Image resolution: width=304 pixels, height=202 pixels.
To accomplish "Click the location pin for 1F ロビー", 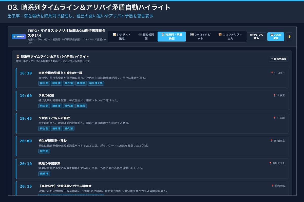I will point(272,73).
